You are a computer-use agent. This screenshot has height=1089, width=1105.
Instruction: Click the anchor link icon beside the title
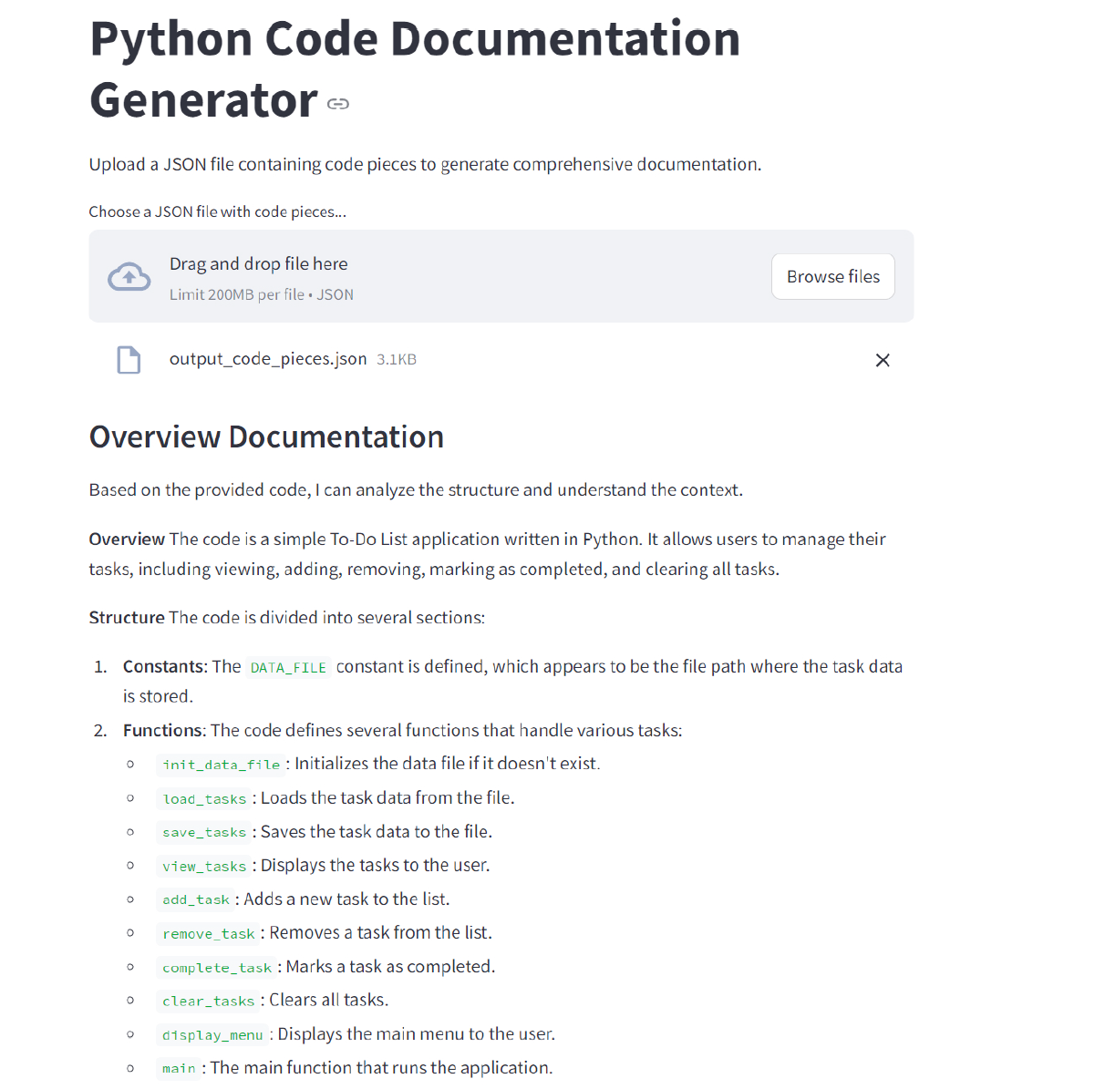click(x=338, y=104)
